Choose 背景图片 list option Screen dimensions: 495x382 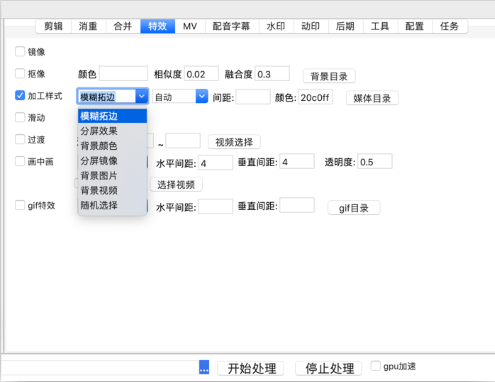click(112, 175)
